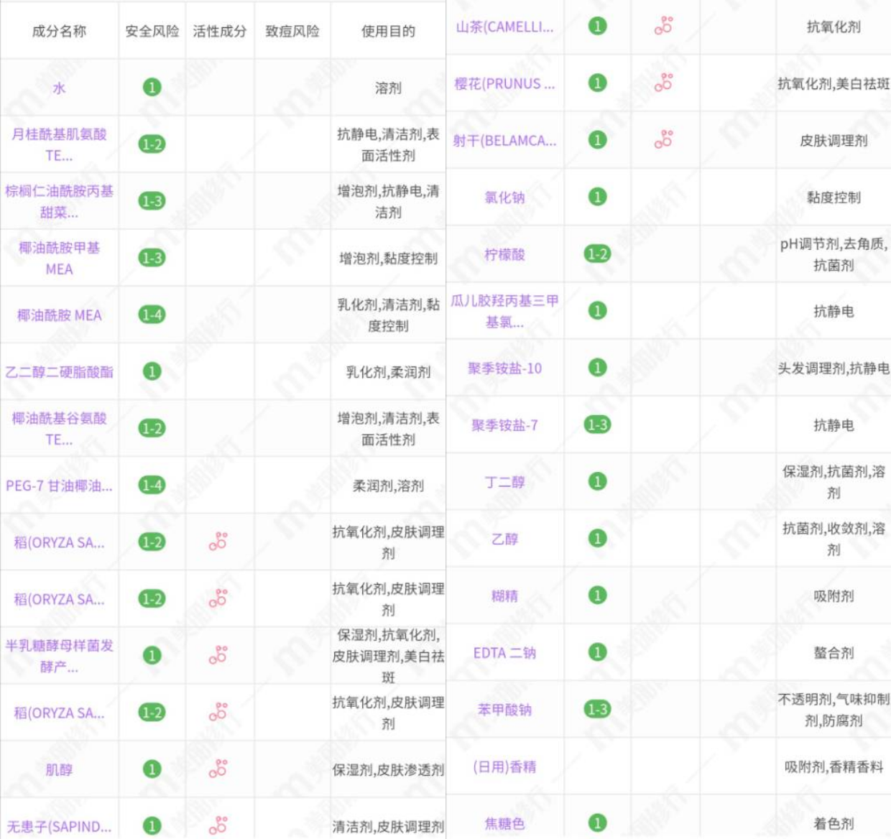Click the active ingredient icon beside 肌醇
891x839 pixels.
point(220,768)
